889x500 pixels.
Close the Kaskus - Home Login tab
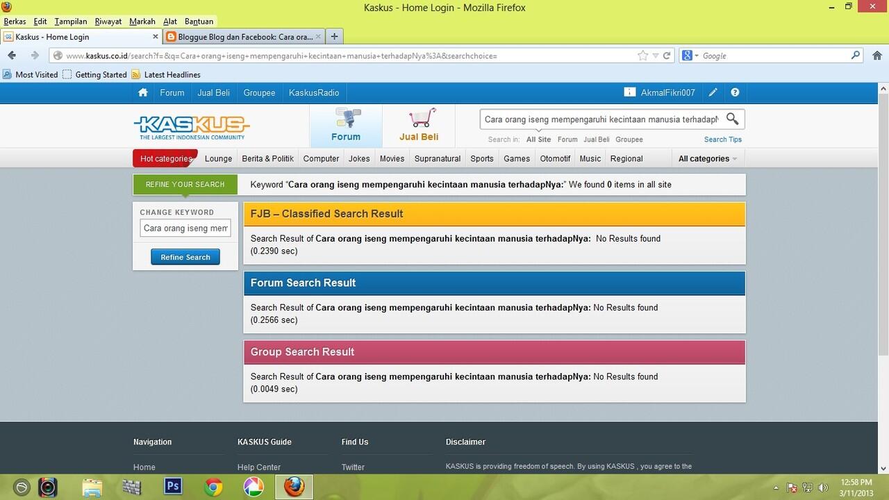point(156,37)
